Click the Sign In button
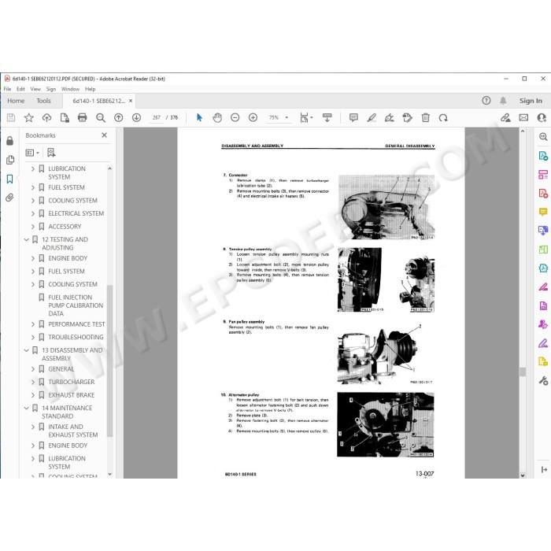This screenshot has height=551, width=551. (531, 101)
